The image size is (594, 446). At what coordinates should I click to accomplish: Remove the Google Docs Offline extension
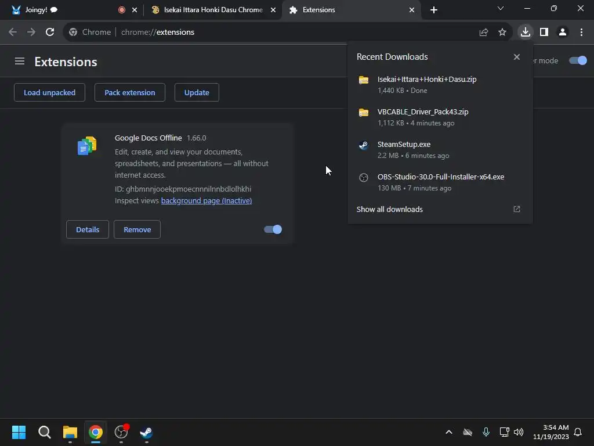pos(137,229)
